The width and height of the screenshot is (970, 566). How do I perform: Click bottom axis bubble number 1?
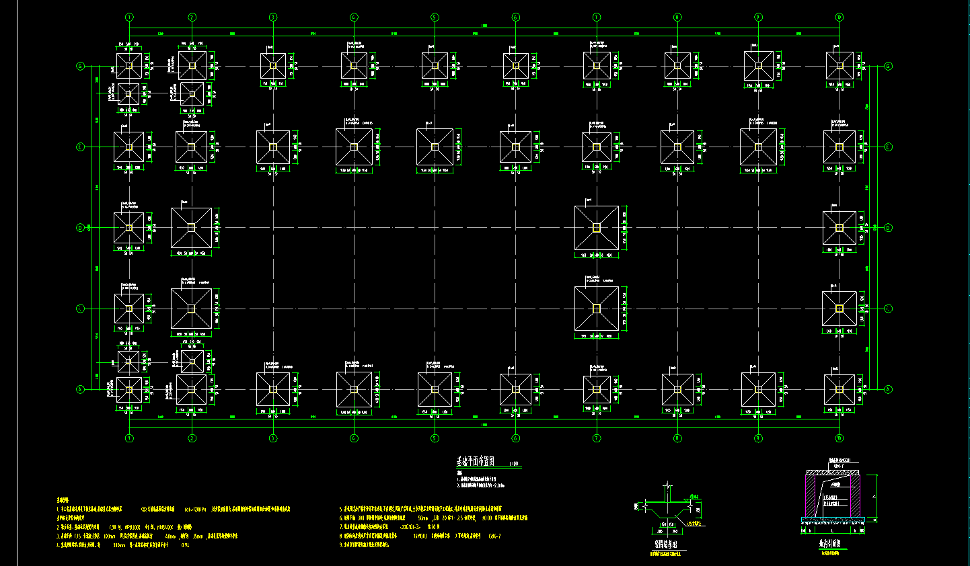(x=129, y=438)
